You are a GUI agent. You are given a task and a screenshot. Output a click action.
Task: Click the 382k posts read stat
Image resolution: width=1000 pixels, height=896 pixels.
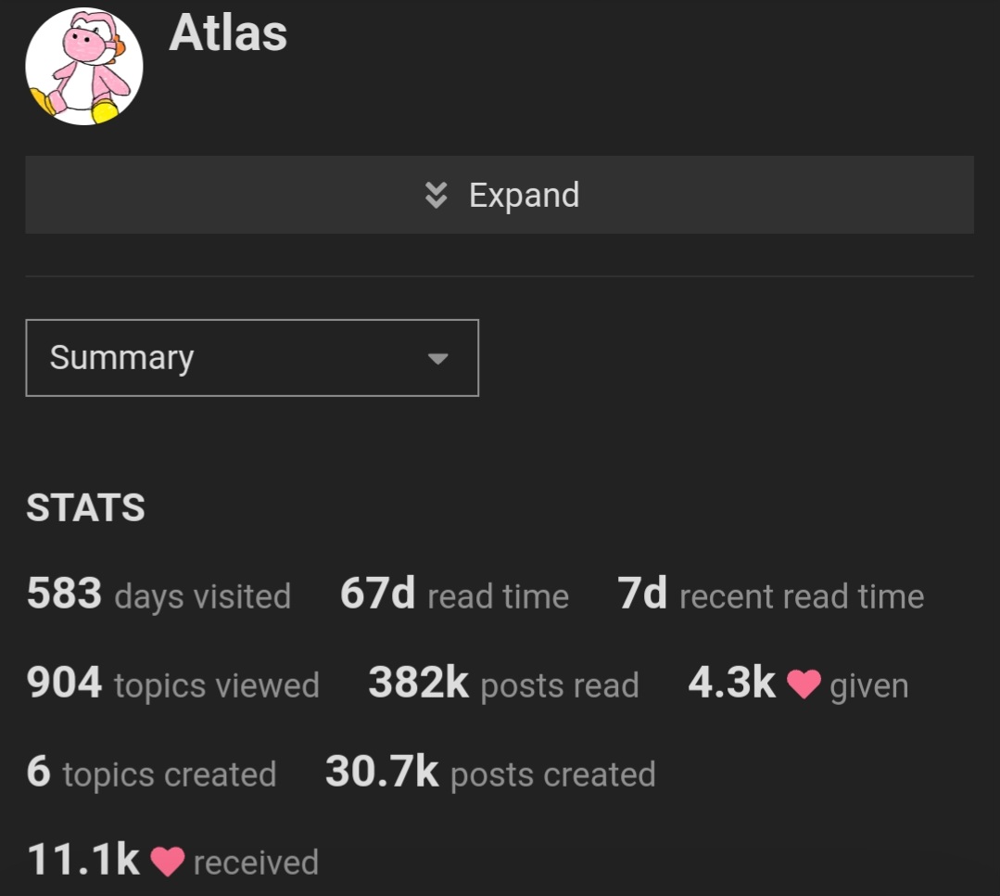point(504,685)
